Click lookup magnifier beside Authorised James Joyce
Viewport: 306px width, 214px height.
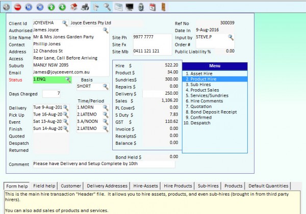(106, 30)
